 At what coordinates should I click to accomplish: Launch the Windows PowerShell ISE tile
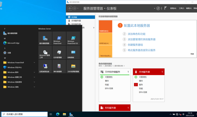(73, 38)
